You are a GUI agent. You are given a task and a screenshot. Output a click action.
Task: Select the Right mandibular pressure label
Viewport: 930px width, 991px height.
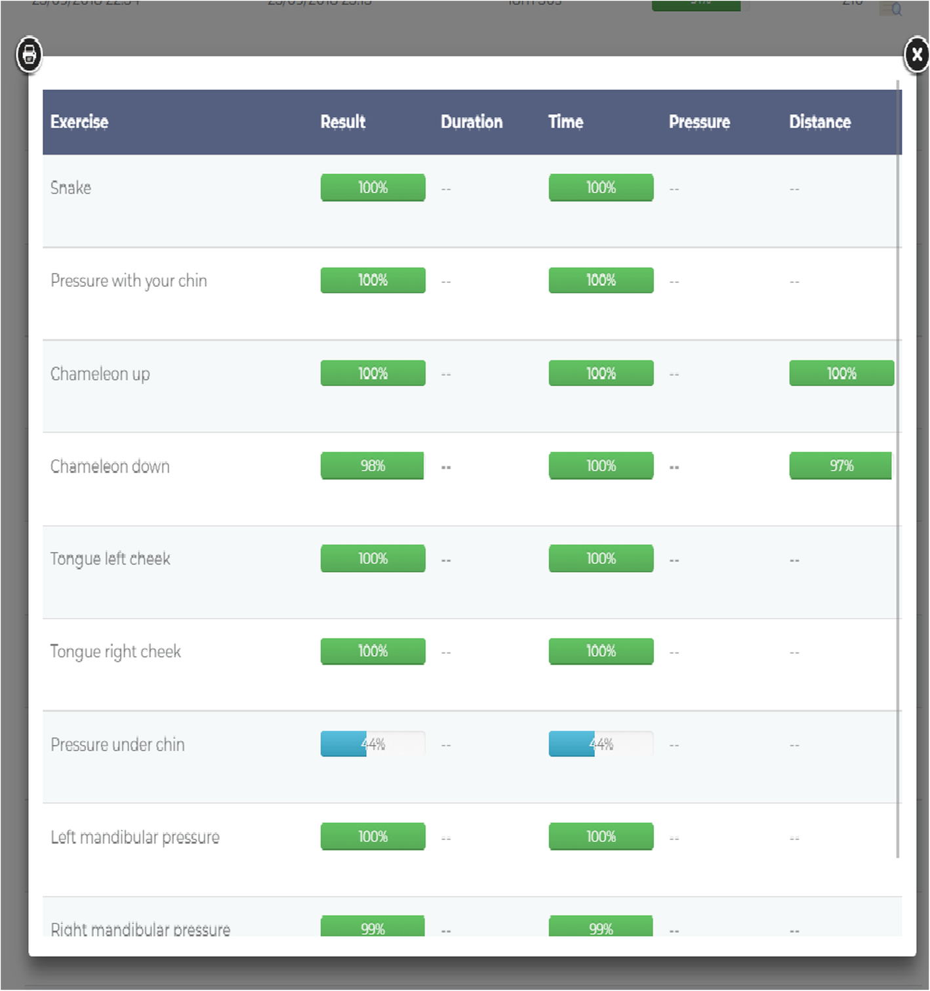(x=140, y=929)
